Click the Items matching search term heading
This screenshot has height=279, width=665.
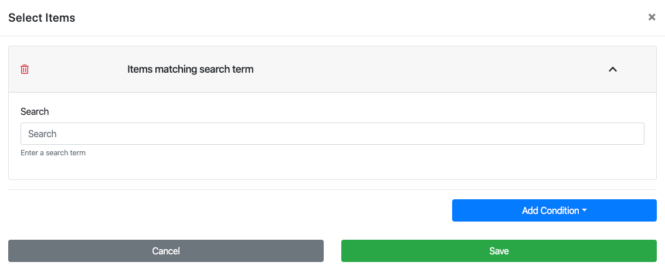(190, 69)
